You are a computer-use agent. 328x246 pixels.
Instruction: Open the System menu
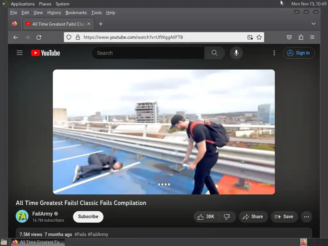62,4
